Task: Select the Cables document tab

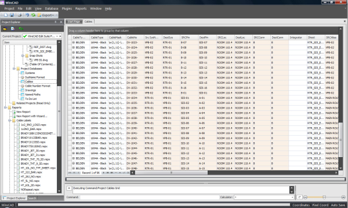Action: coord(88,21)
